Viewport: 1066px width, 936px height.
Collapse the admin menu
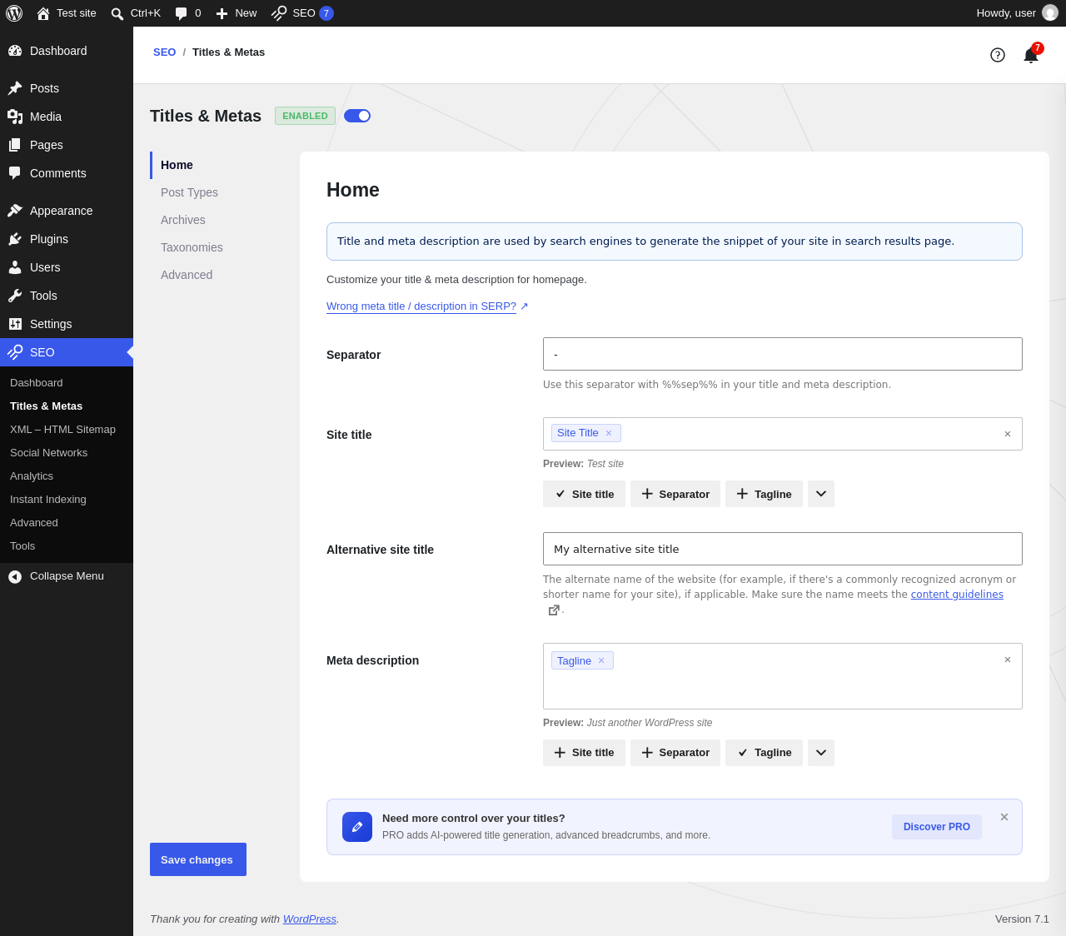(x=67, y=576)
